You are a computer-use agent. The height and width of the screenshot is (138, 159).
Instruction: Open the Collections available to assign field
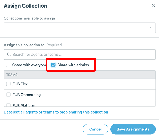(x=77, y=28)
